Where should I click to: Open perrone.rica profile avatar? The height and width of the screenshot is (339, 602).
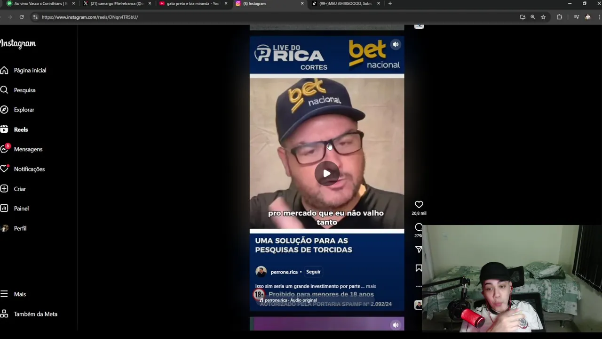click(261, 272)
